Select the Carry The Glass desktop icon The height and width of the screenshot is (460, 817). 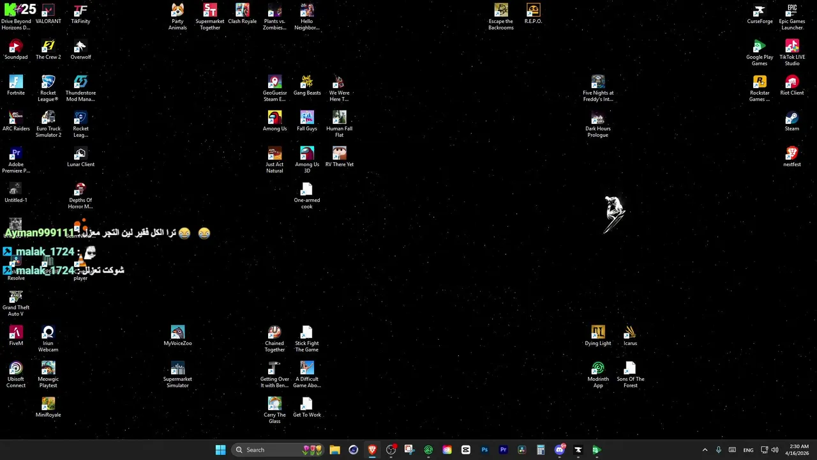pyautogui.click(x=274, y=411)
